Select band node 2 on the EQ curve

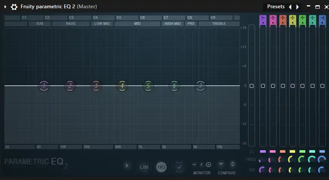pos(70,86)
